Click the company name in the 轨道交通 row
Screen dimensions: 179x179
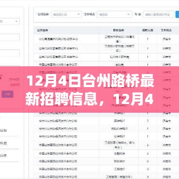point(59,39)
